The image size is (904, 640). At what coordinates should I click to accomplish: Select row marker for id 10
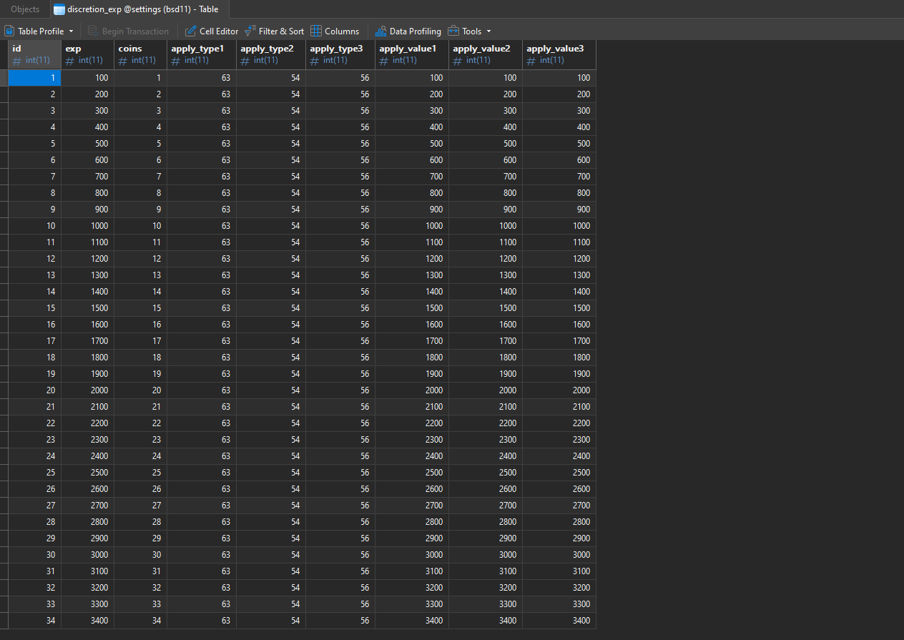pyautogui.click(x=4, y=226)
